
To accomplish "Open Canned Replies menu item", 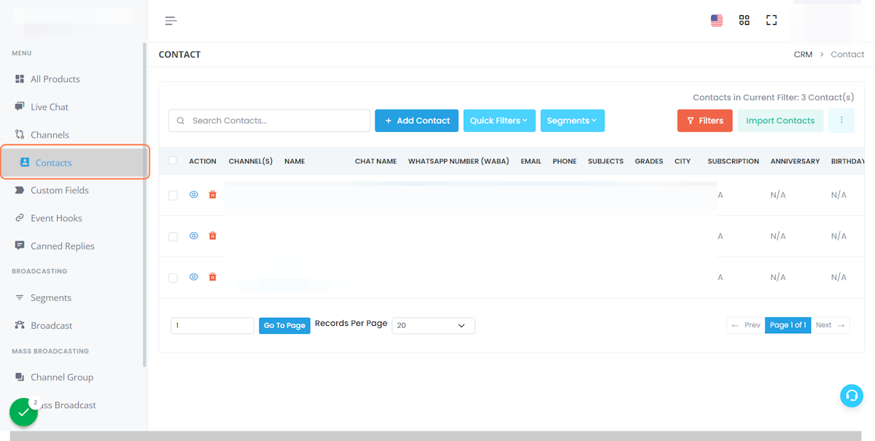I will [63, 246].
